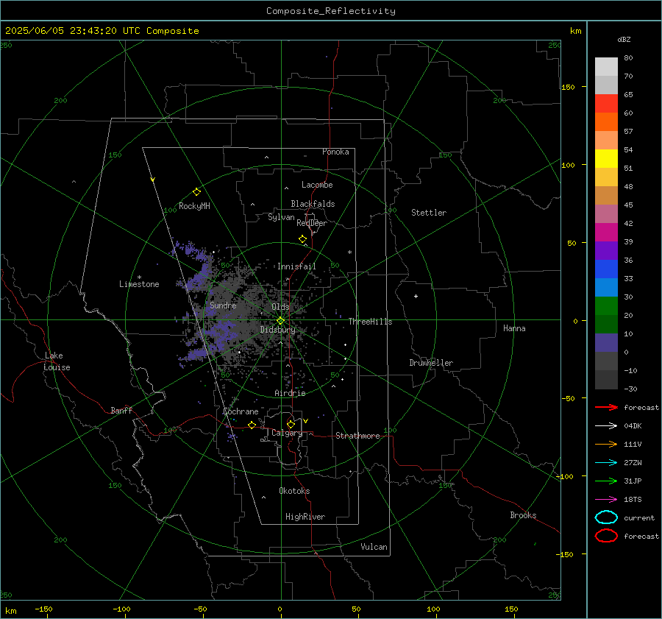Select the light gray 70-80 dBZ swatch
Viewport: 662px width, 619px height.
pyautogui.click(x=606, y=66)
